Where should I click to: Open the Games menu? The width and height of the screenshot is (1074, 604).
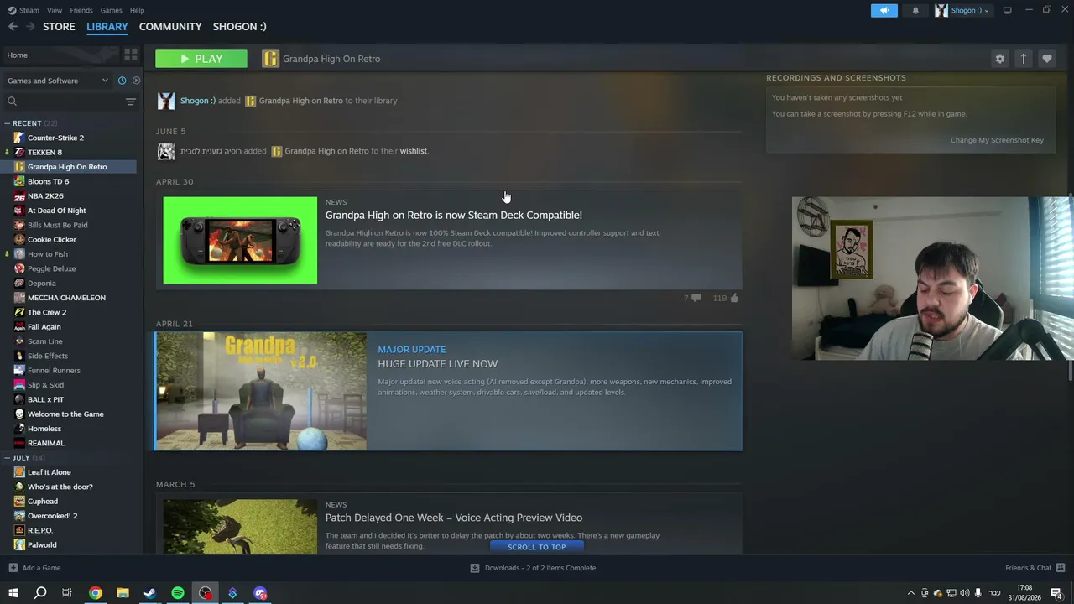(x=112, y=10)
